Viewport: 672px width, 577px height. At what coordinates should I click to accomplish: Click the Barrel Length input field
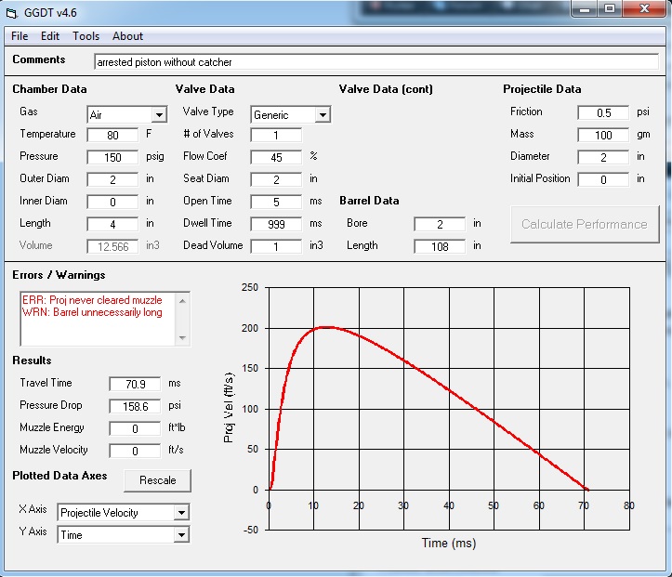coord(440,246)
